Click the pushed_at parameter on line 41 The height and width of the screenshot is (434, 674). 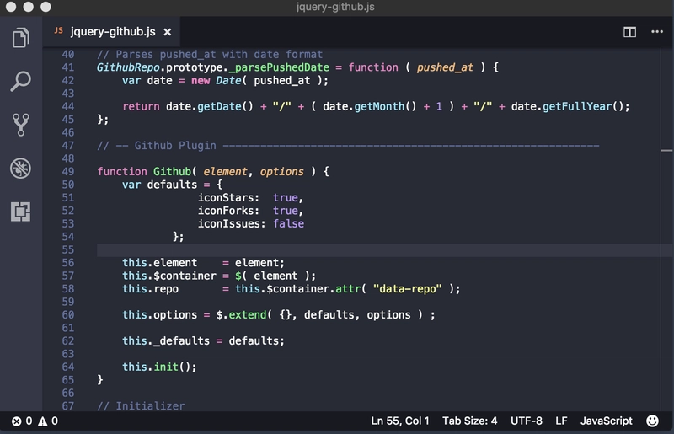(445, 67)
